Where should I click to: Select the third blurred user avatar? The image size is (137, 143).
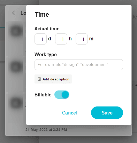coord(16,103)
